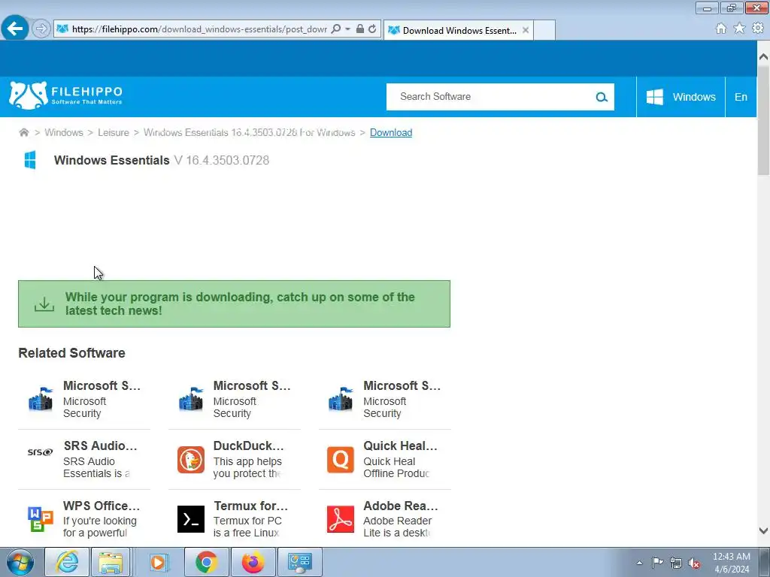This screenshot has width=770, height=577.
Task: Open the Windows Essentials 16.4.3503.0728 breadcrumb link
Action: (249, 132)
